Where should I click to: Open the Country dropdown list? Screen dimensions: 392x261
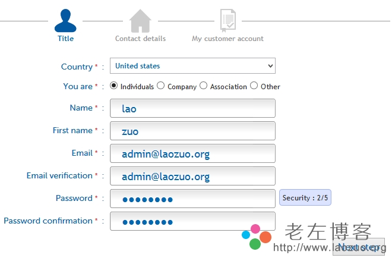[x=192, y=66]
